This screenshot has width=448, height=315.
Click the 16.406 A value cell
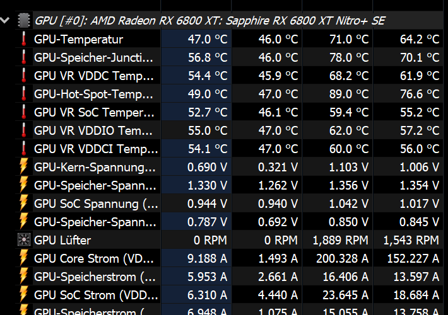point(346,277)
